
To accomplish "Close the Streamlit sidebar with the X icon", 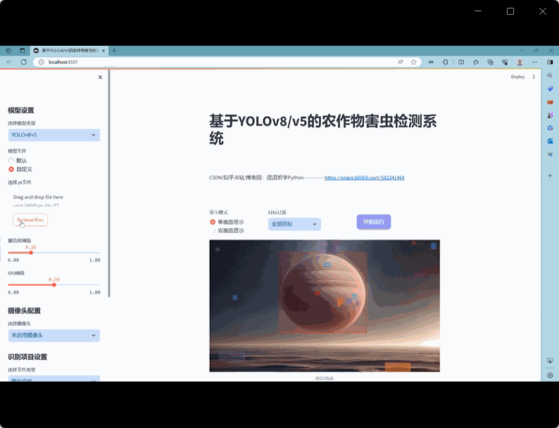I will pos(100,77).
